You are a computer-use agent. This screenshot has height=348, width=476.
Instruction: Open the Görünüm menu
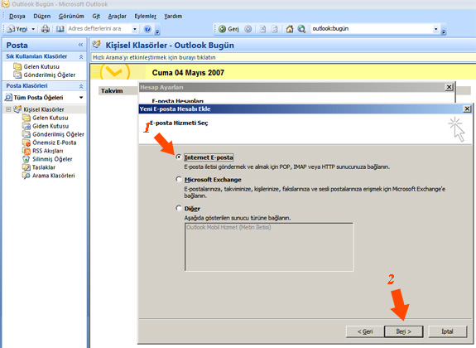pyautogui.click(x=71, y=16)
